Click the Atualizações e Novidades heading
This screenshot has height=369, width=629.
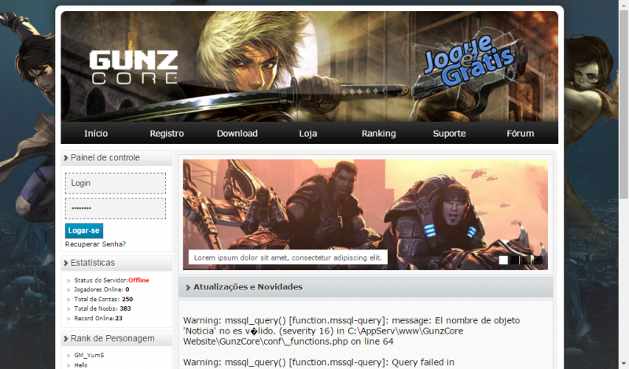point(248,287)
